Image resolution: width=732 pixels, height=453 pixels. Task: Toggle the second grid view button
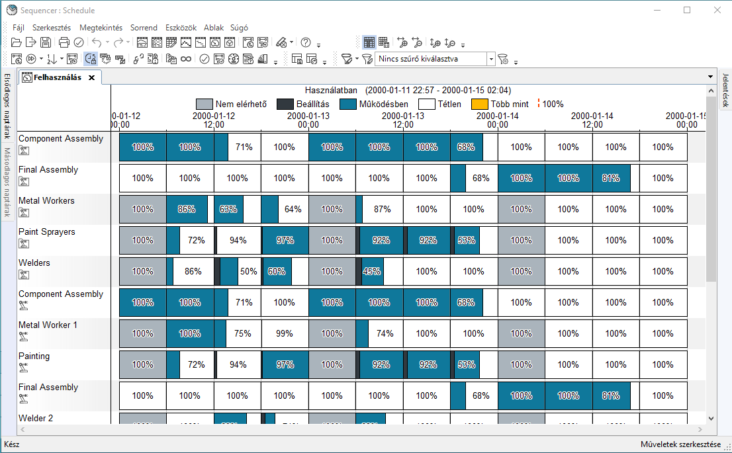tap(384, 42)
